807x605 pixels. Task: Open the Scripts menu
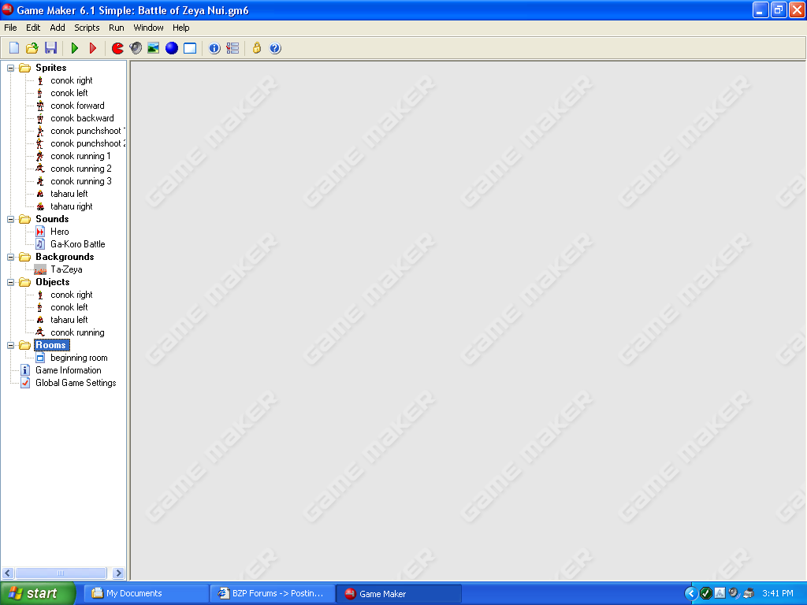[87, 27]
